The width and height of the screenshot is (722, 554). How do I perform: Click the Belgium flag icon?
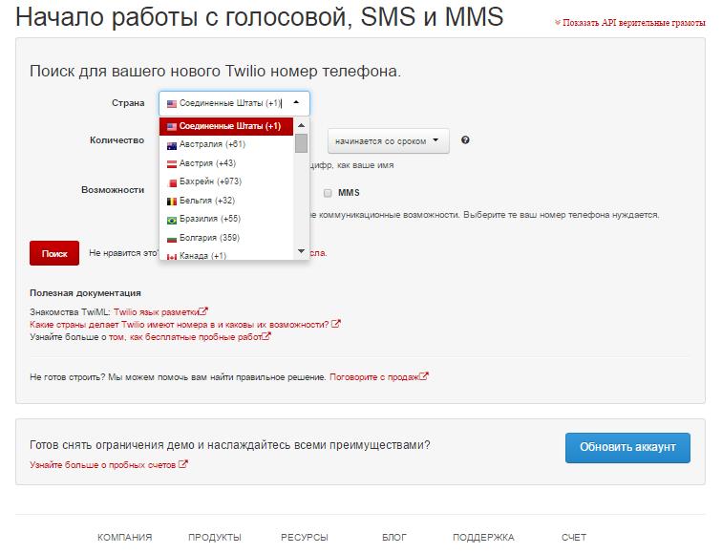pyautogui.click(x=172, y=201)
